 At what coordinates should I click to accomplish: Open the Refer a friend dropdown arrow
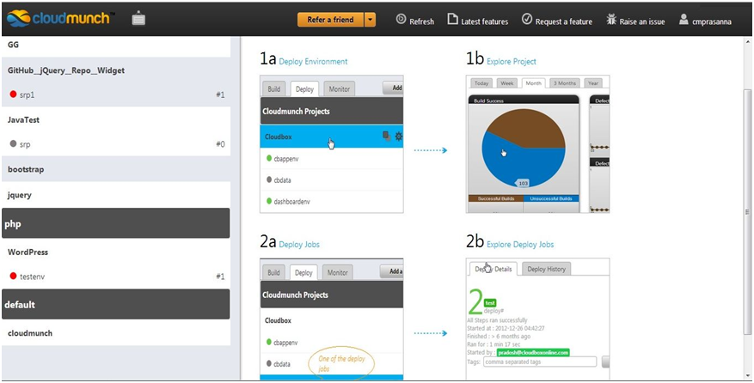pyautogui.click(x=370, y=20)
